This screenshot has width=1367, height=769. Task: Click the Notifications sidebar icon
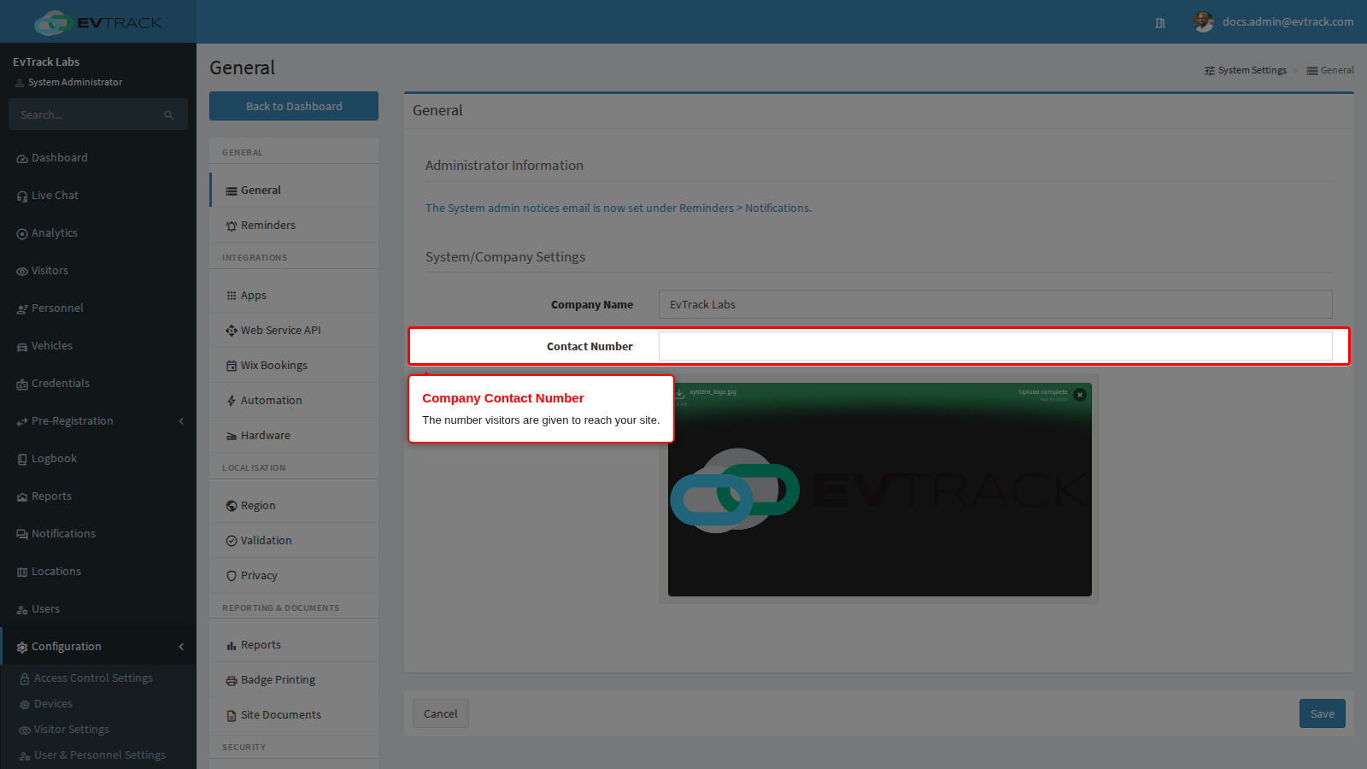[x=22, y=535]
